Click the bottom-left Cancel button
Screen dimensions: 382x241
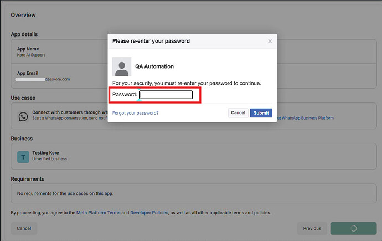(24, 228)
